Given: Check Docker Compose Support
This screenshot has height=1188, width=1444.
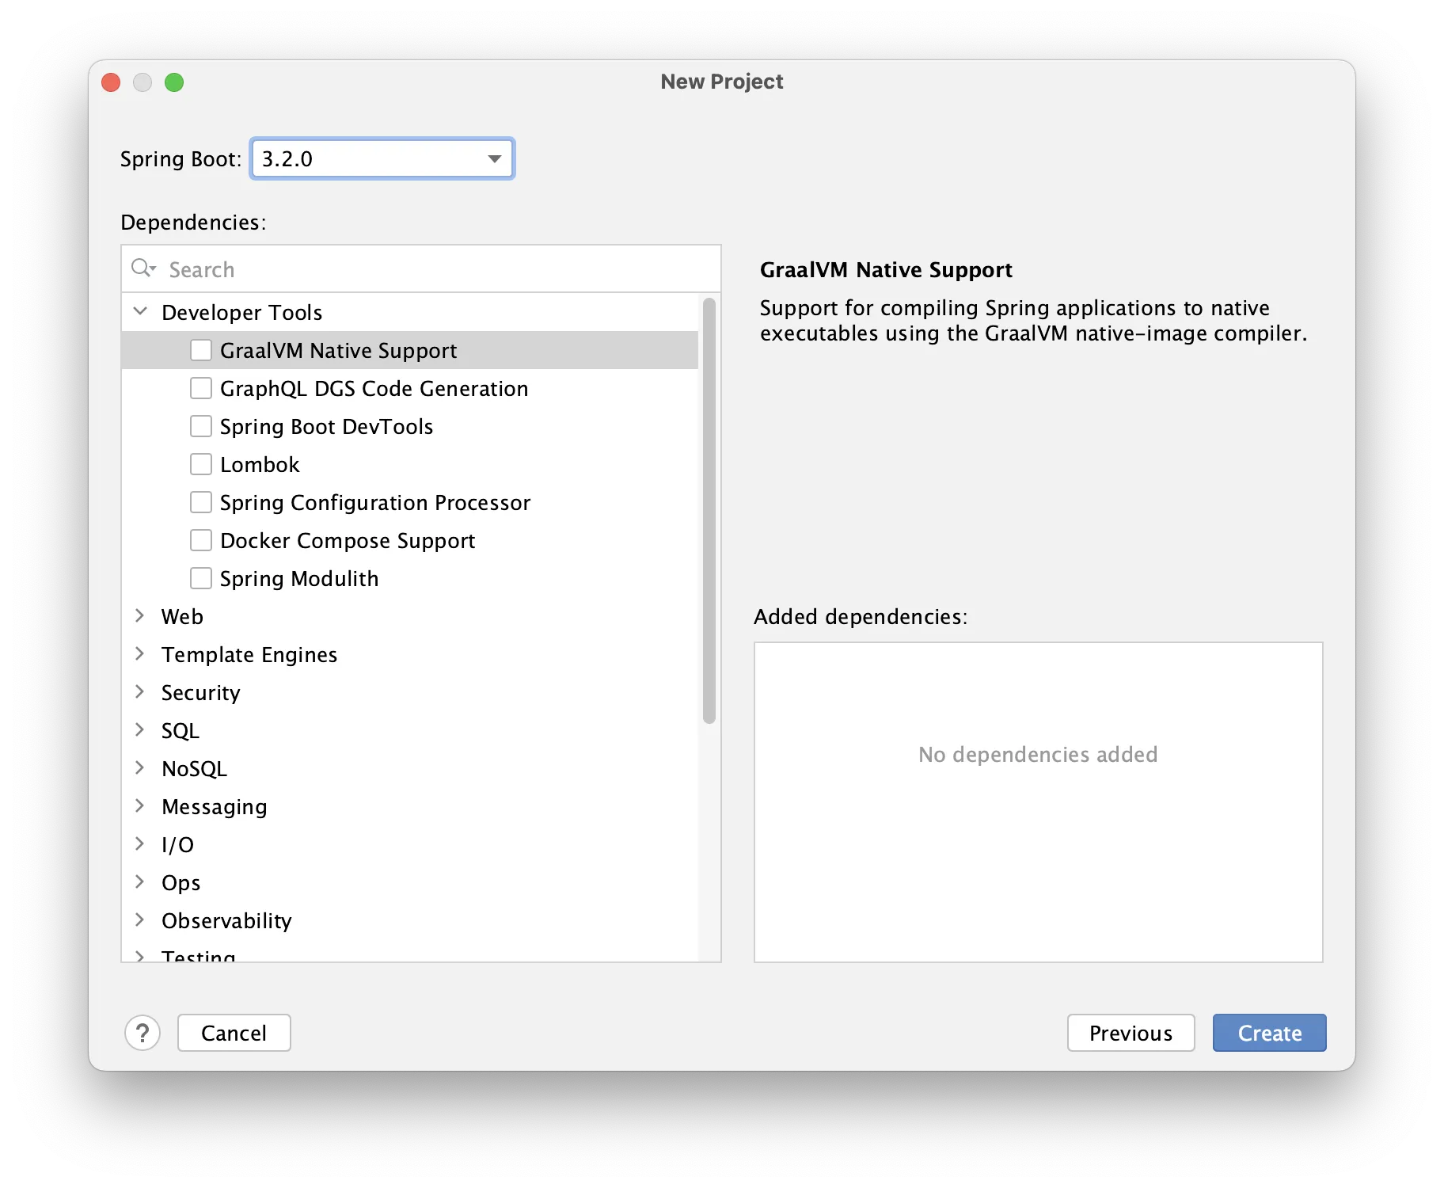Looking at the screenshot, I should click(x=201, y=539).
